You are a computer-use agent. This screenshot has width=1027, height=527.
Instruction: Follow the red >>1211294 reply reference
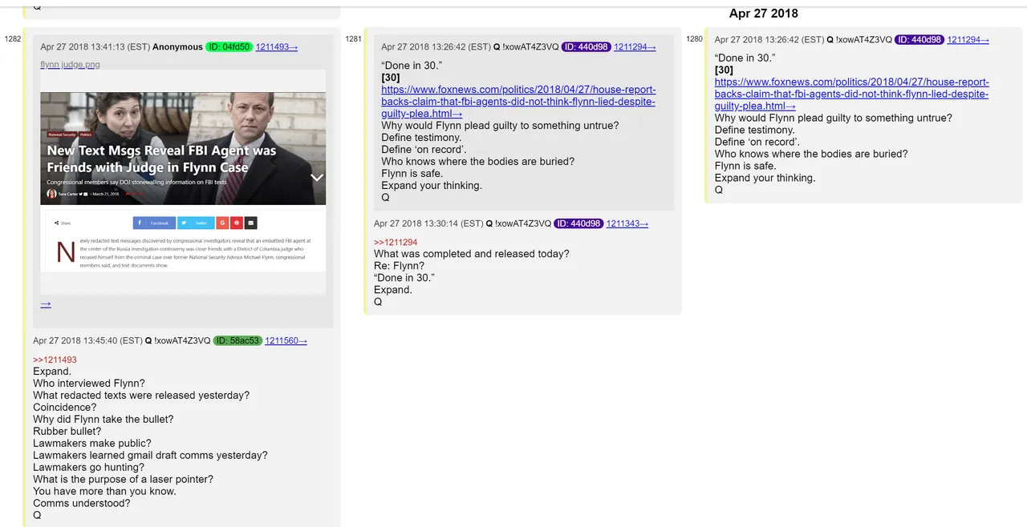(396, 242)
